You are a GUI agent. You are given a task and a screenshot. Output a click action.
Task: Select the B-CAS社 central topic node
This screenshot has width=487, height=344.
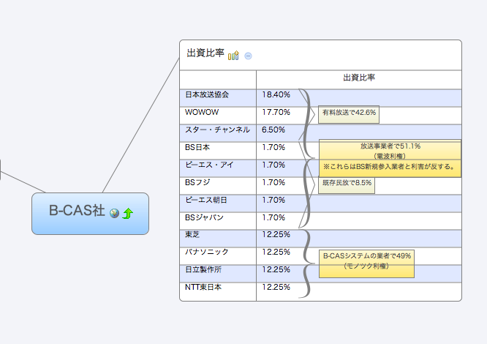pos(90,214)
